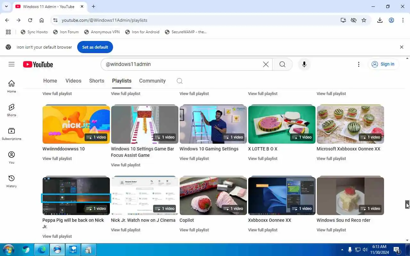
Task: Click the browser home button
Action: [42, 20]
